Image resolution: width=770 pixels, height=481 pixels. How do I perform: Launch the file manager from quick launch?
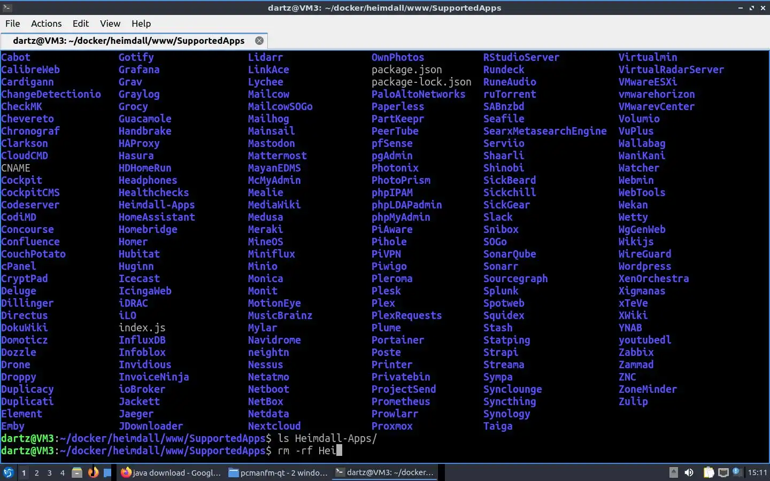click(77, 472)
